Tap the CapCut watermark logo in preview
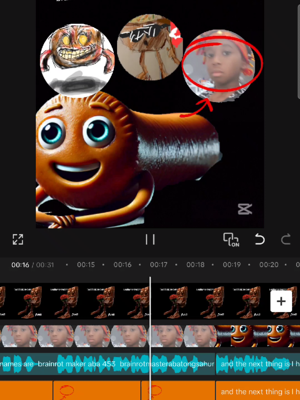Viewport: 300px width, 400px height. click(x=245, y=209)
